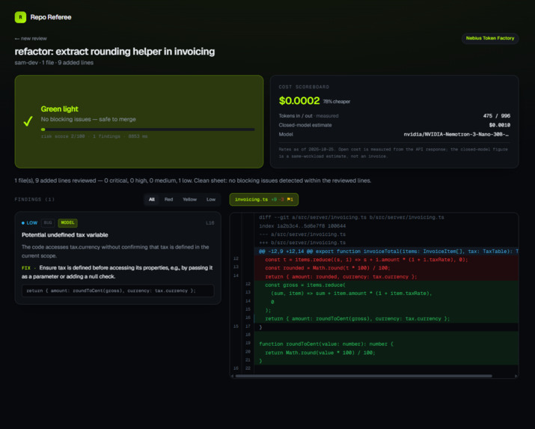Click the closed-model estimate $0.0010

[500, 125]
